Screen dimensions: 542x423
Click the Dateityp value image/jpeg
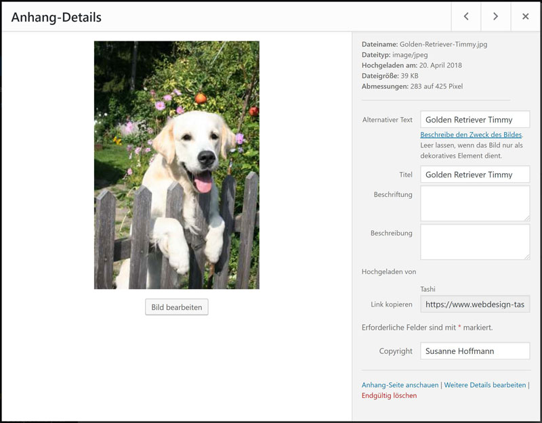pos(410,55)
